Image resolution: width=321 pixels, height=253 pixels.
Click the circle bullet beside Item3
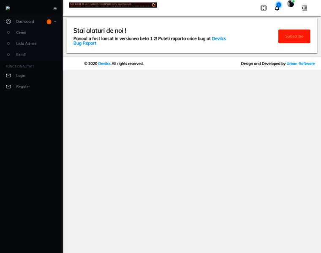tap(8, 54)
